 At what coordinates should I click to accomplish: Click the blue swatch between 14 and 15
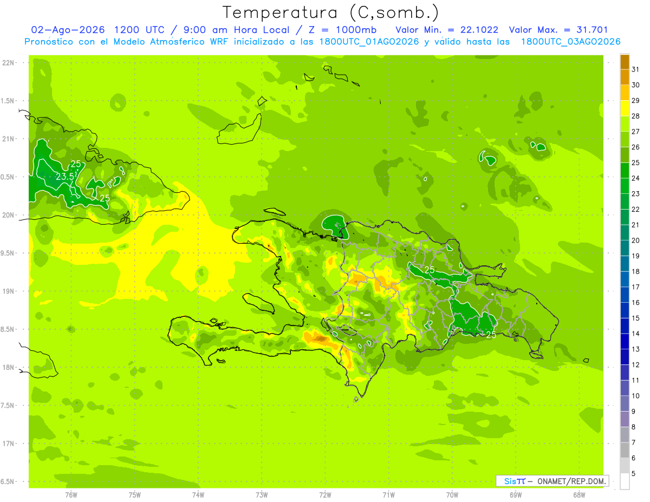tap(625, 326)
